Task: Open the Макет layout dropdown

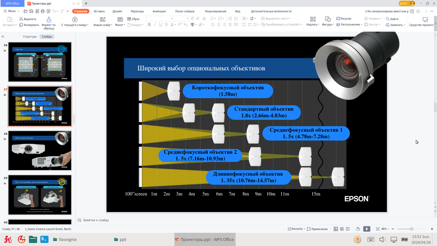Action: [120, 22]
